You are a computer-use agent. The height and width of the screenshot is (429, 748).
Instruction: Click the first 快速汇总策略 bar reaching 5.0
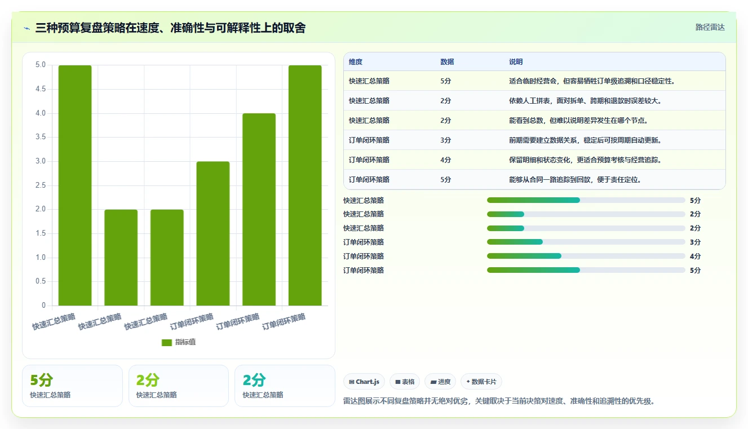[75, 185]
